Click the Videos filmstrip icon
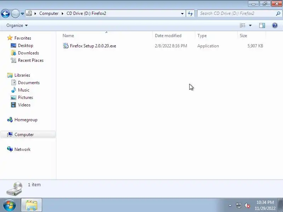The height and width of the screenshot is (212, 283). click(x=13, y=105)
